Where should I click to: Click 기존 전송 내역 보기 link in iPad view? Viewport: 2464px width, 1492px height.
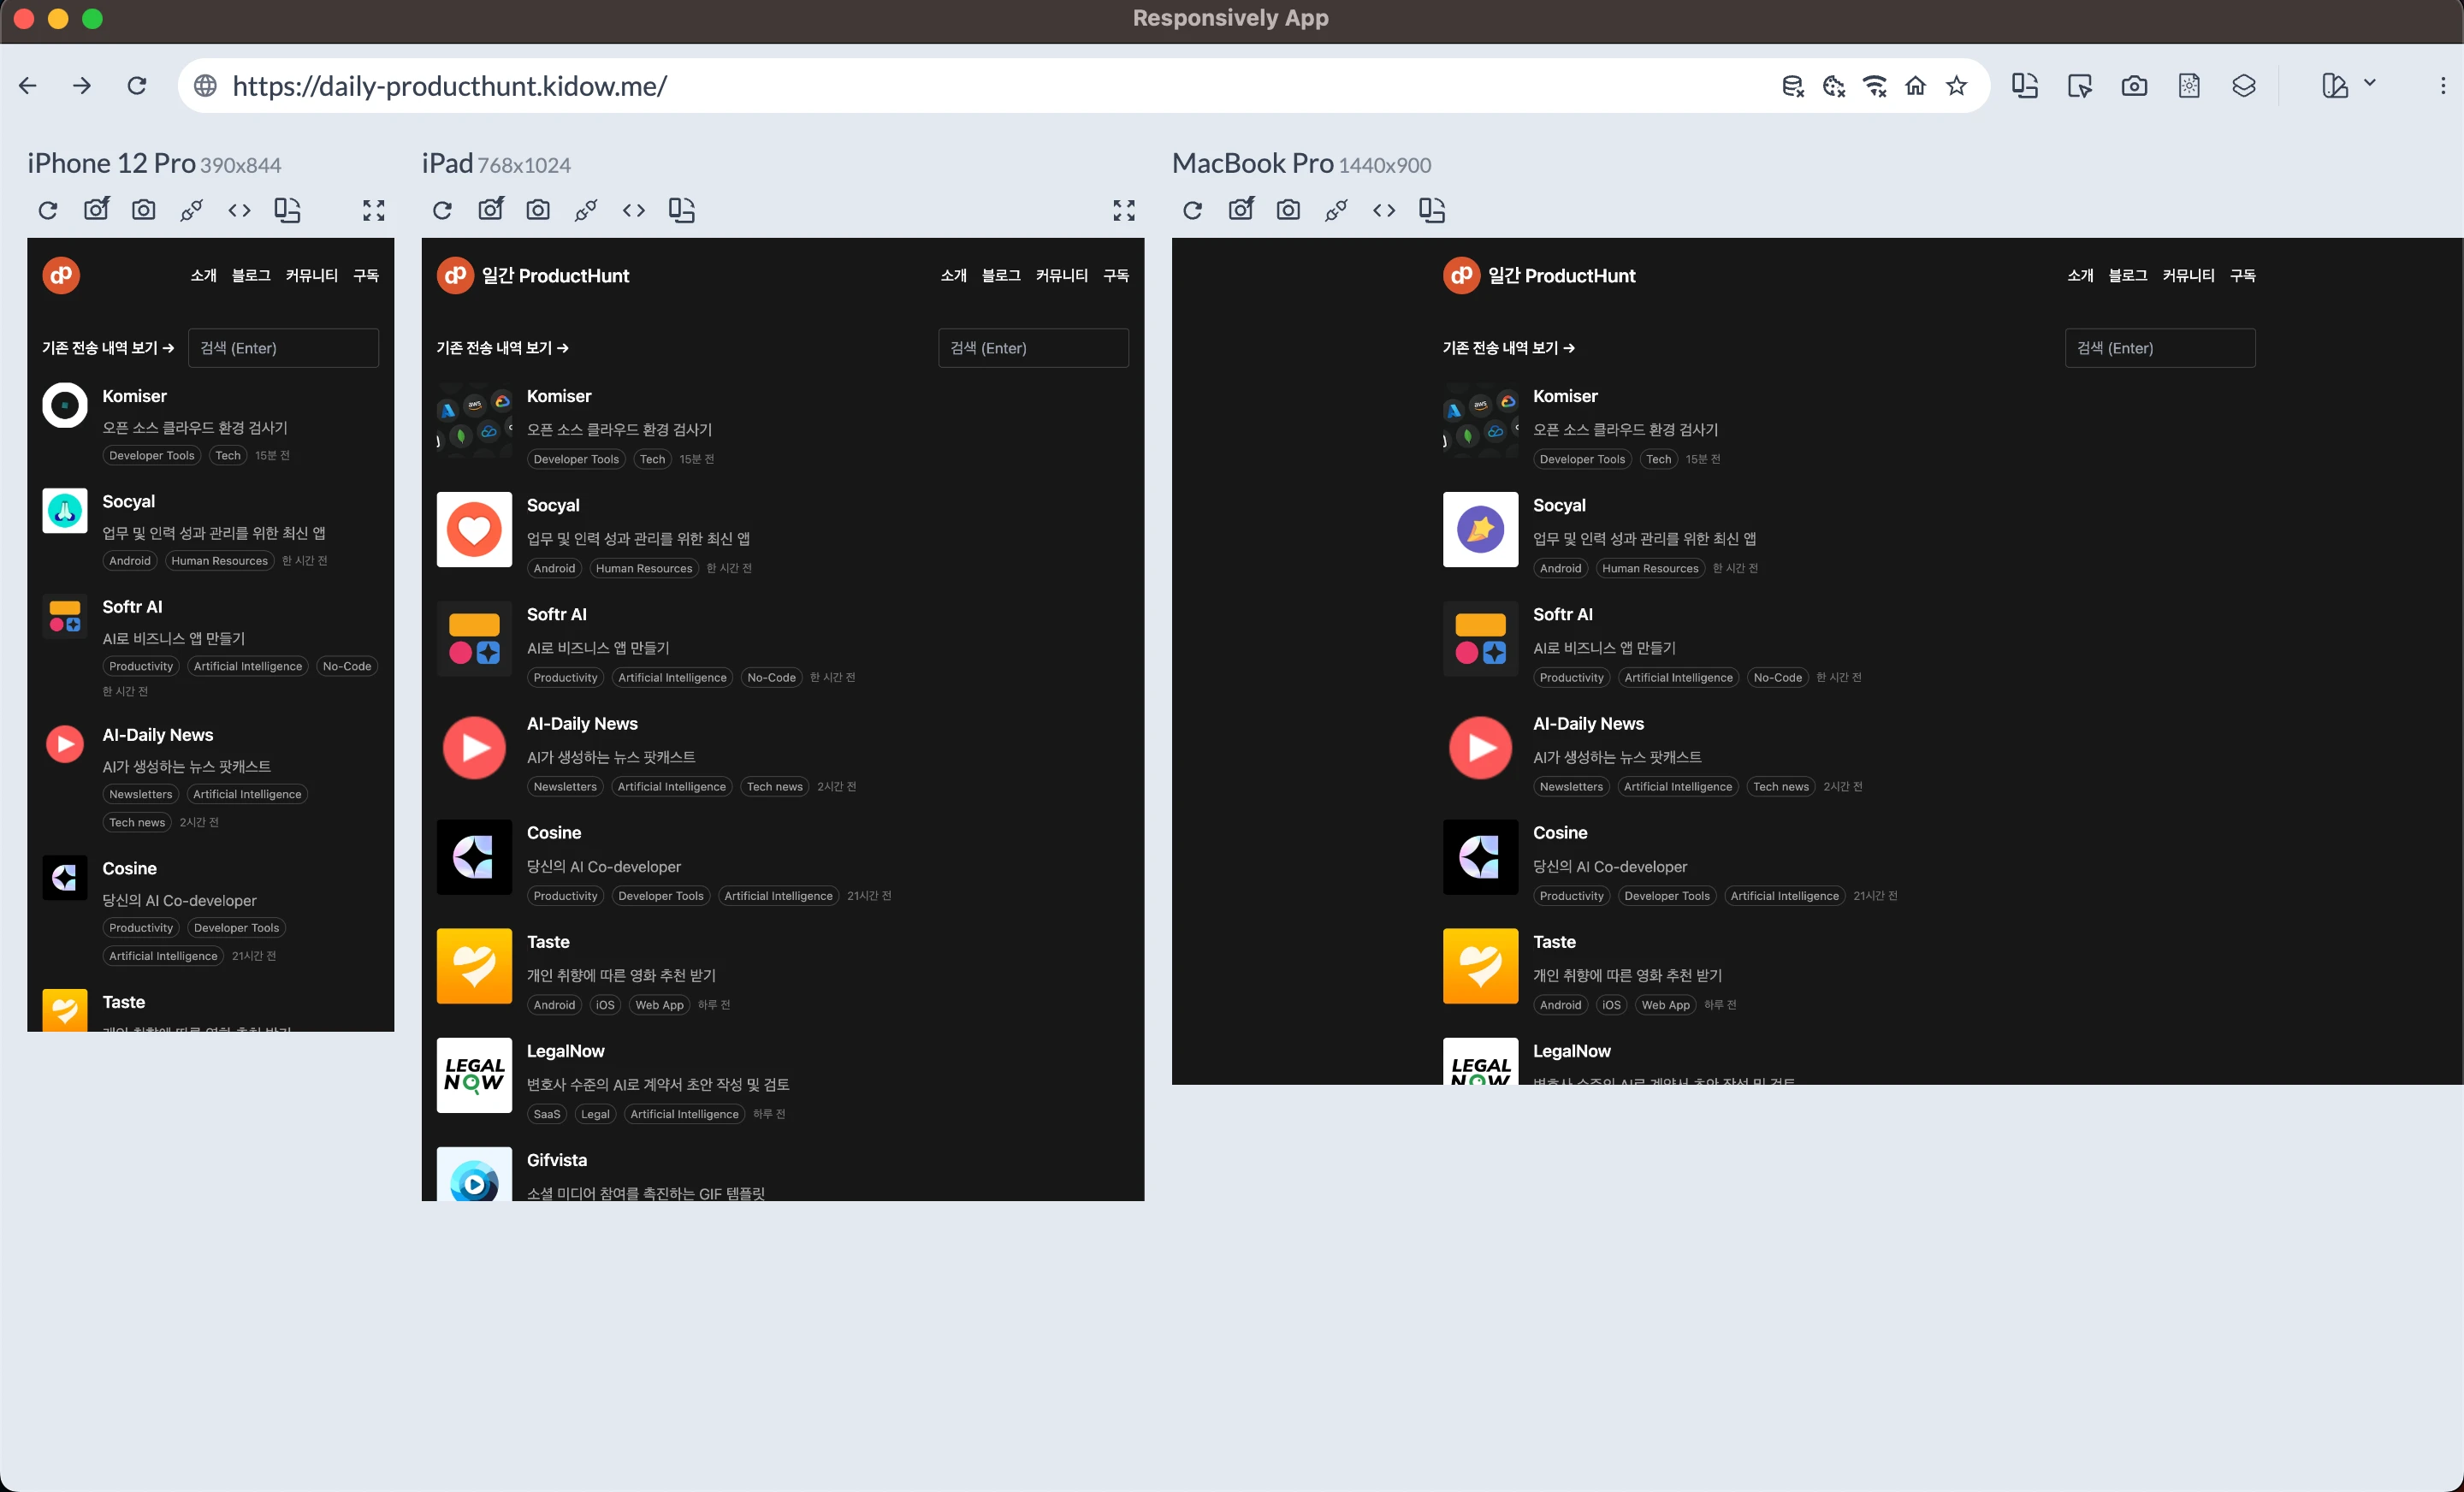pyautogui.click(x=502, y=348)
